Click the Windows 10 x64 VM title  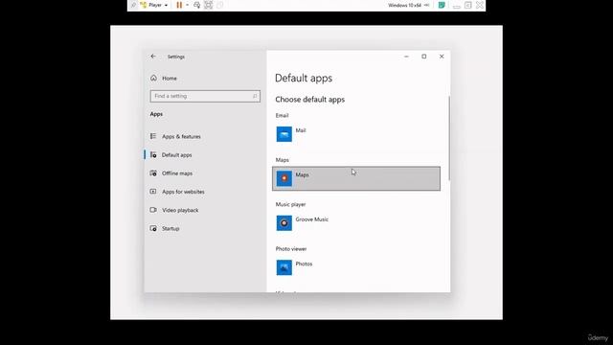tap(404, 5)
